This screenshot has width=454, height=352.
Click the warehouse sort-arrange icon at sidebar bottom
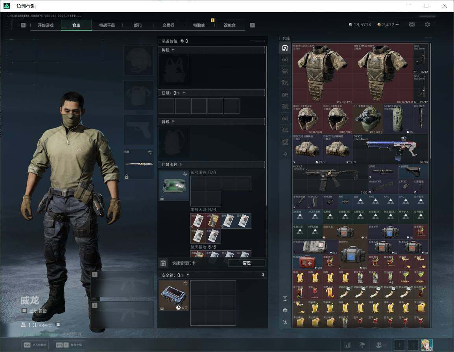pyautogui.click(x=285, y=322)
